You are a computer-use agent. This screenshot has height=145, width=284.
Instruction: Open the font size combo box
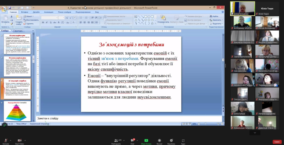(x=61, y=18)
